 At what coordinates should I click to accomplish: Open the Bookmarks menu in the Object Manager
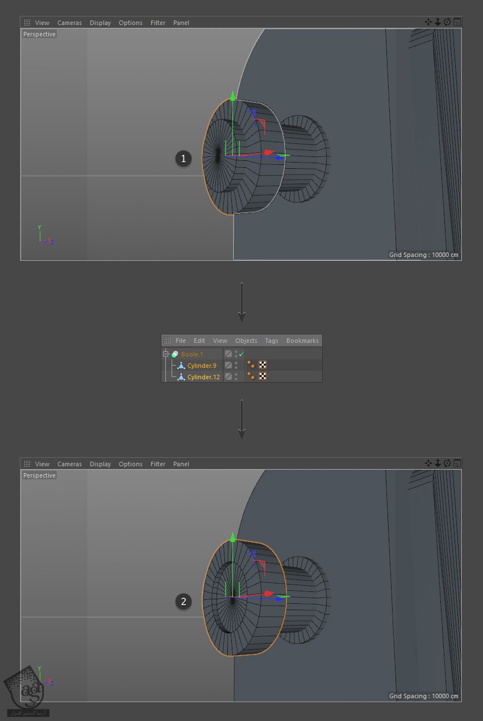(x=302, y=341)
